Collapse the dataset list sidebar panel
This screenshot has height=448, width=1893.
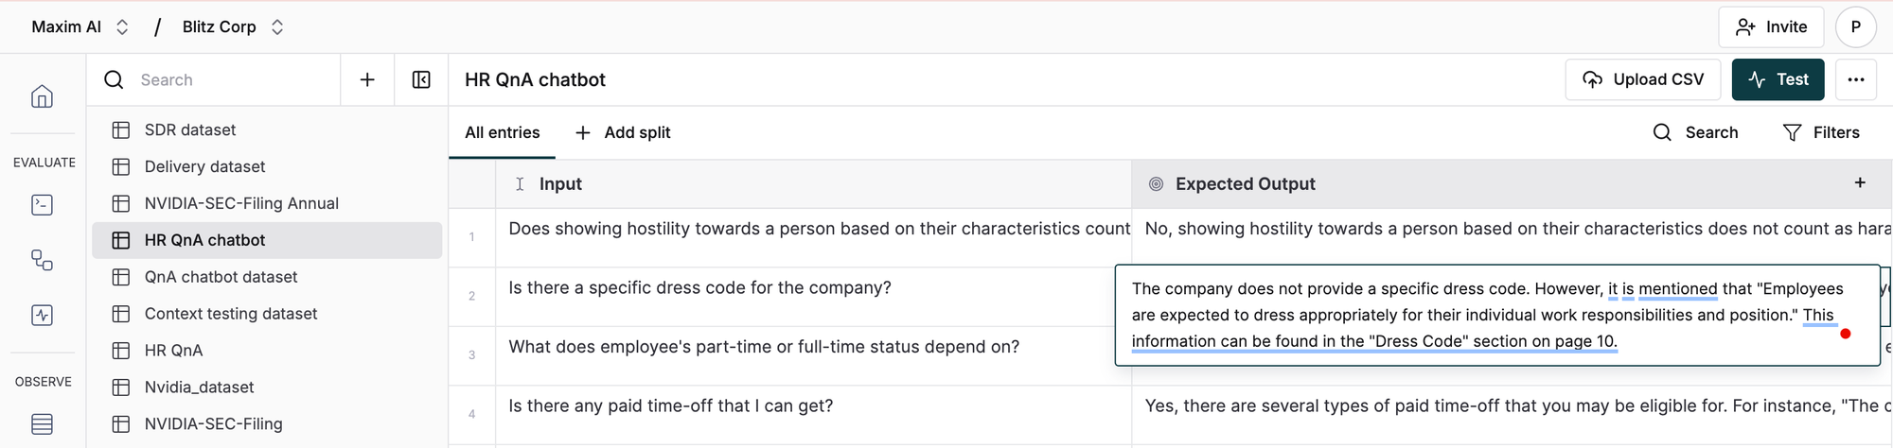pyautogui.click(x=421, y=80)
